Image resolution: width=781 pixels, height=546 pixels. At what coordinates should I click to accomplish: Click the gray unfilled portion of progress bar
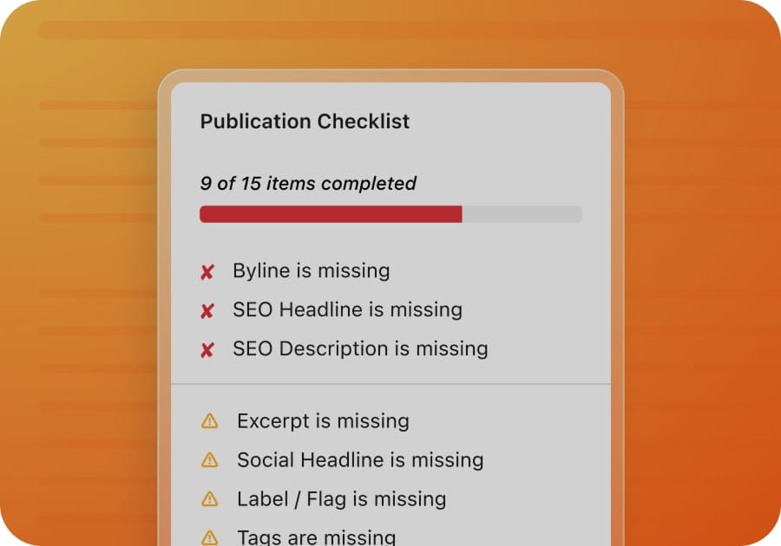point(522,214)
